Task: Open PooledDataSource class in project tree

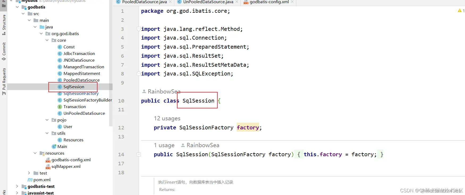Action: [x=82, y=80]
